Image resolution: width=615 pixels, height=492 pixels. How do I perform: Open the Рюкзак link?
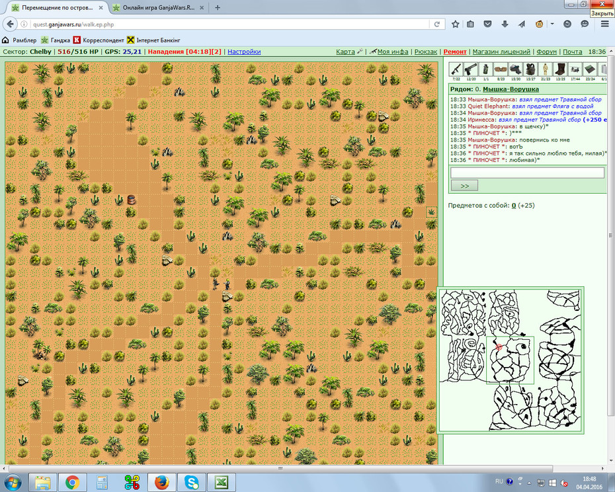coord(426,52)
